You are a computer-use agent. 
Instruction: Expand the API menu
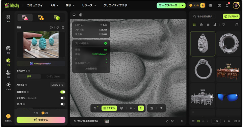click(x=54, y=5)
